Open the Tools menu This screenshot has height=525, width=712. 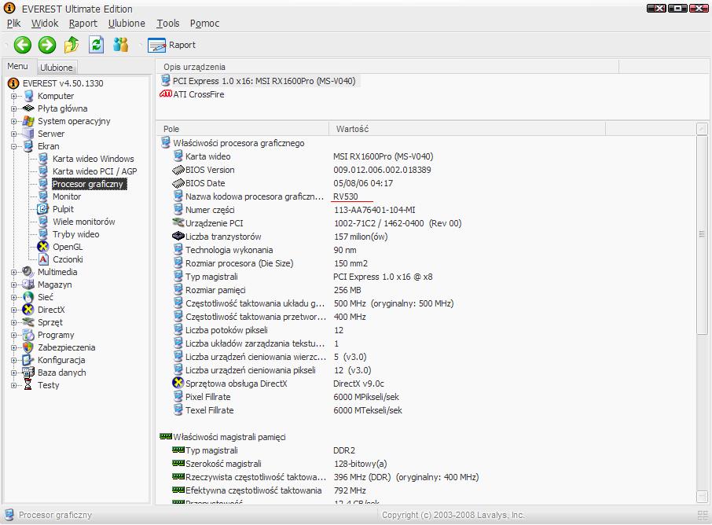click(x=168, y=23)
